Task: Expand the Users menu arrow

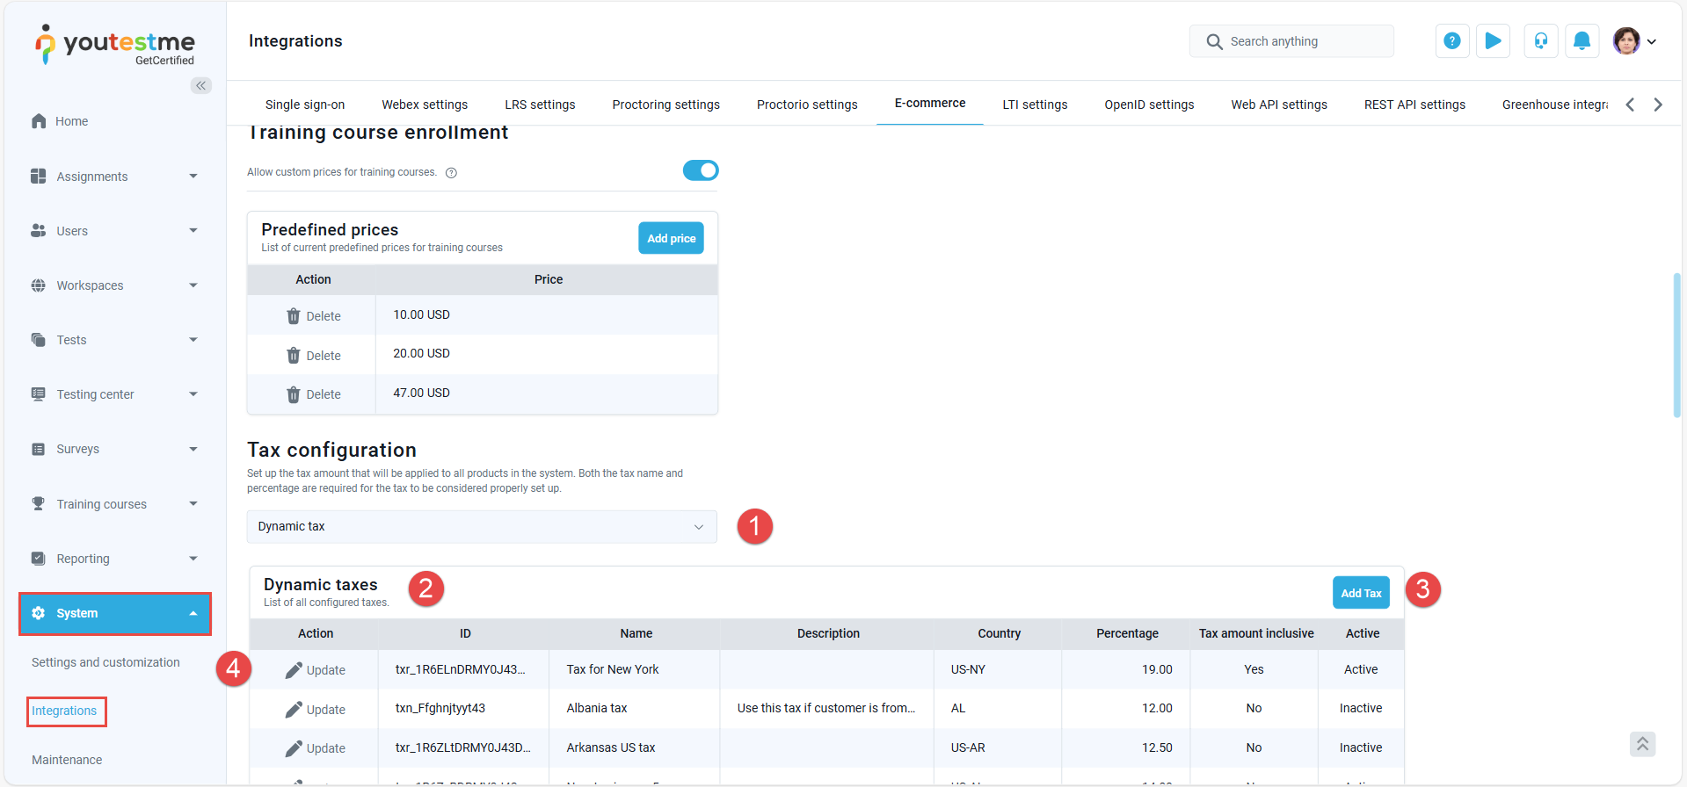Action: [x=193, y=230]
